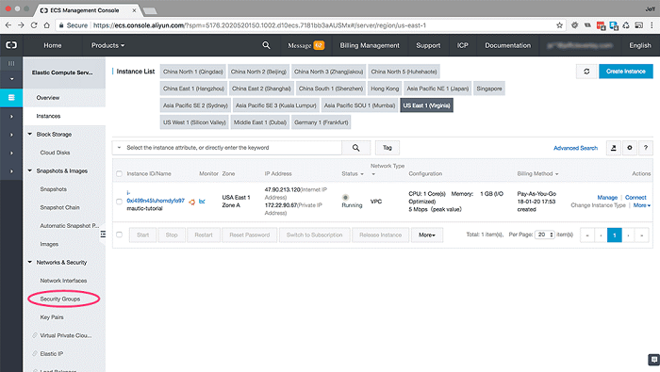This screenshot has width=660, height=372.
Task: Select the China North 1 (Qingdao) region
Action: coord(192,72)
